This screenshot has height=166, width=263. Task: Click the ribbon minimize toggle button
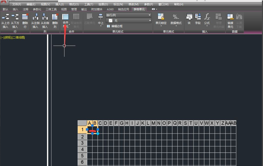153,9
